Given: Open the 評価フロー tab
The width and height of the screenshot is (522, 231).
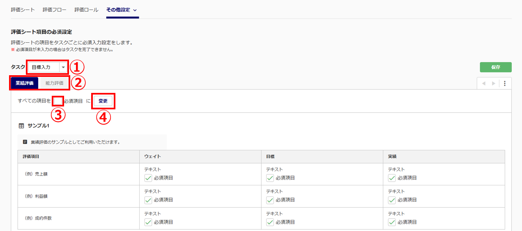Looking at the screenshot, I should tap(54, 9).
